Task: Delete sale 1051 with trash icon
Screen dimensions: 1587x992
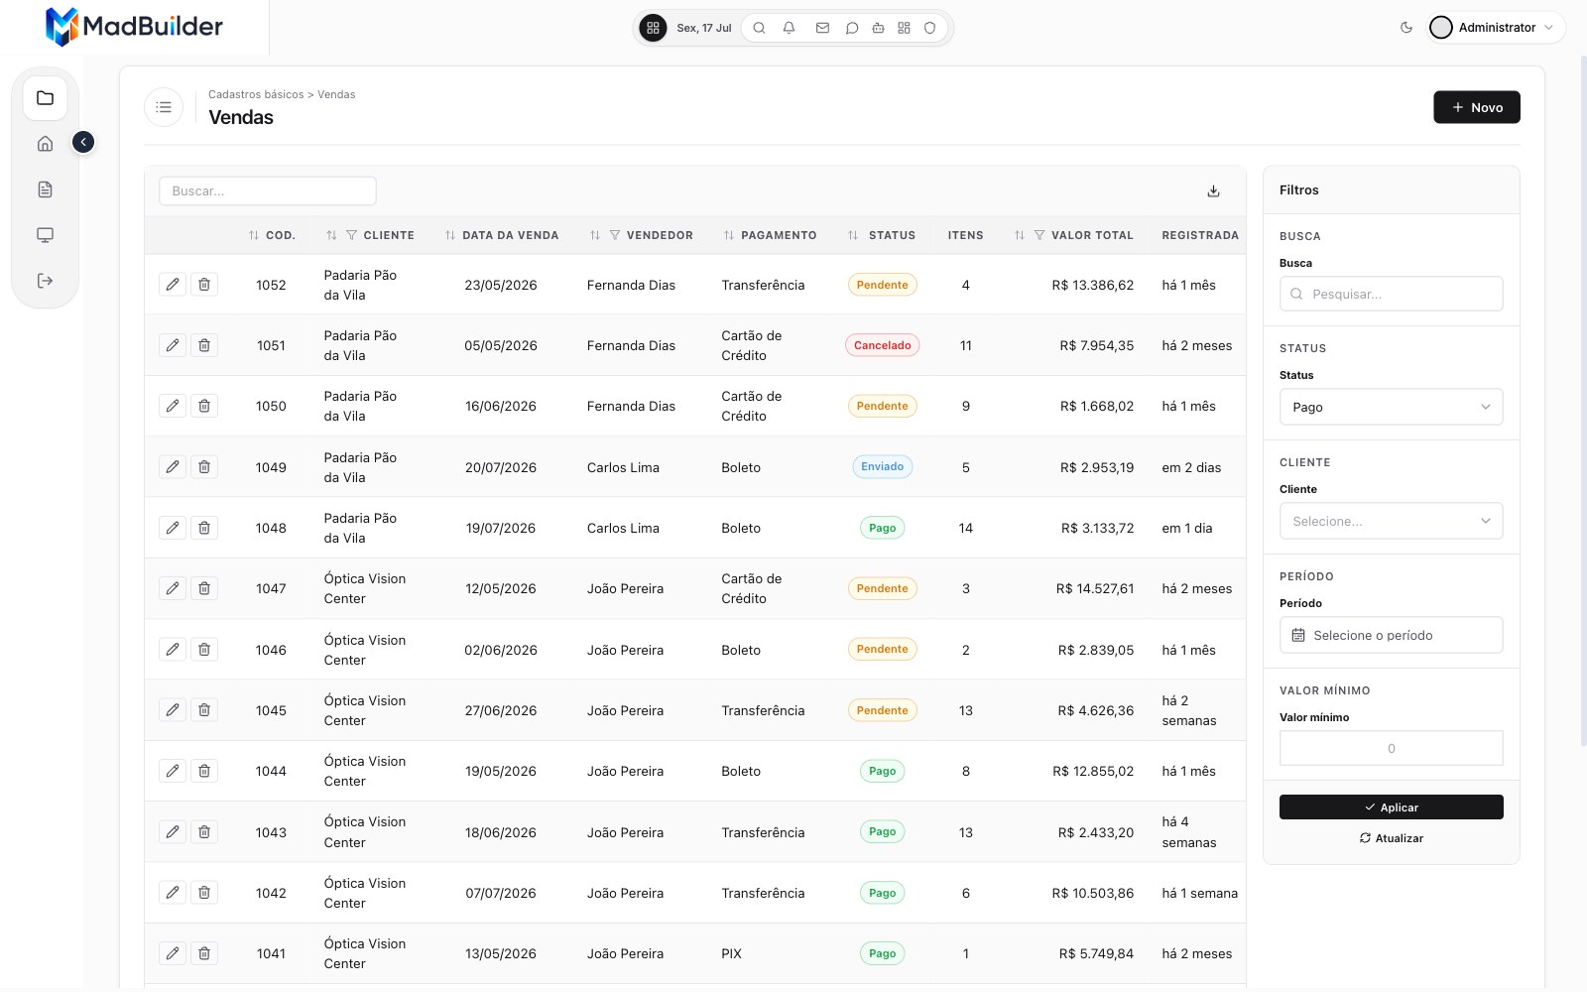Action: click(x=204, y=345)
